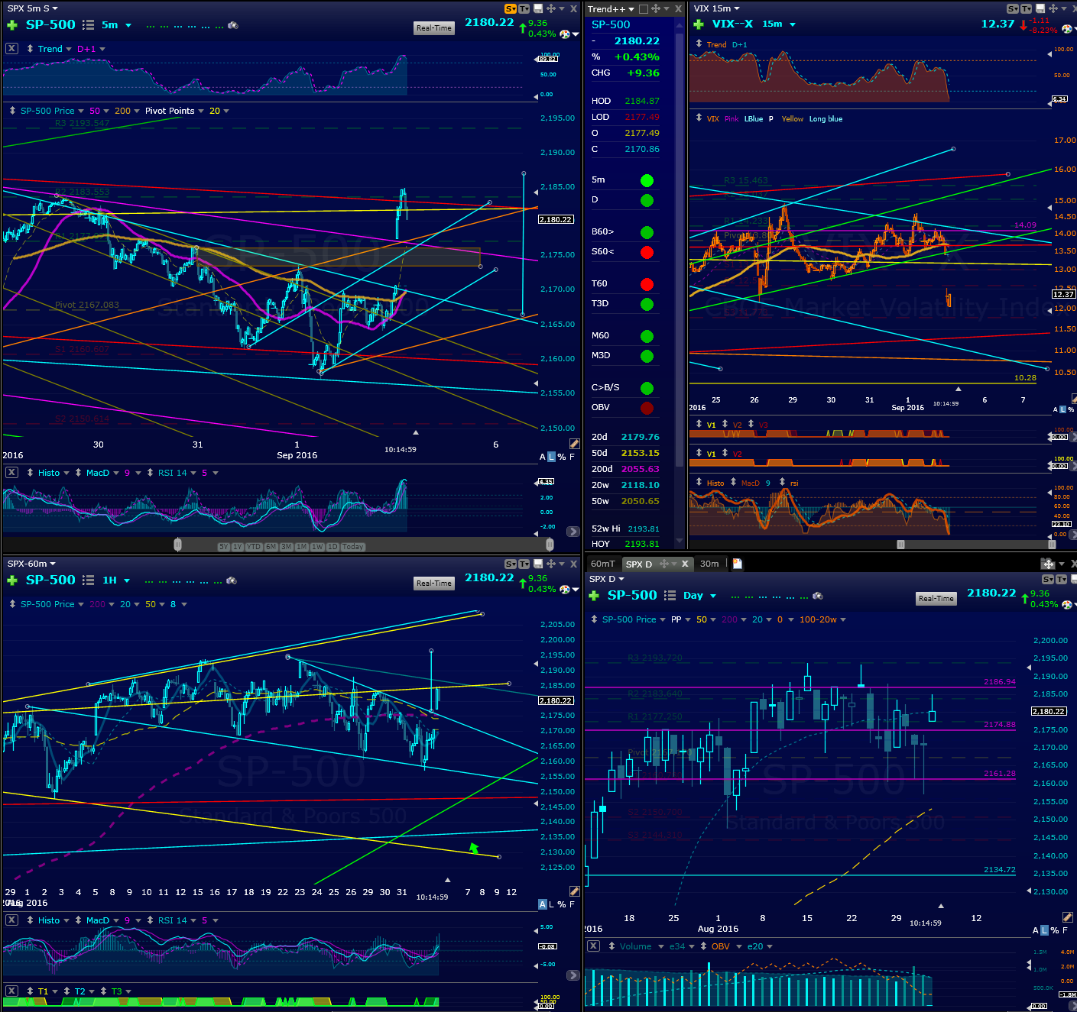
Task: Remove Trend study pane with X box
Action: click(11, 48)
